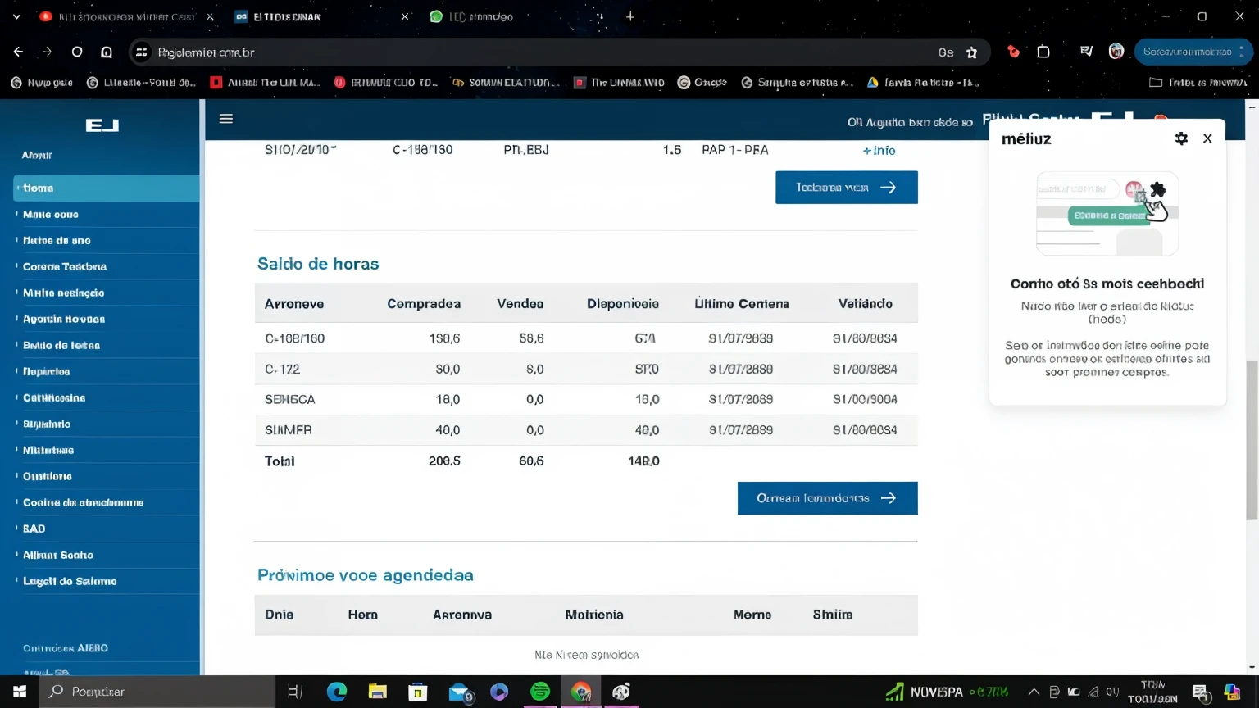Click the Saldo de horas heading
Viewport: 1259px width, 708px height.
point(318,264)
